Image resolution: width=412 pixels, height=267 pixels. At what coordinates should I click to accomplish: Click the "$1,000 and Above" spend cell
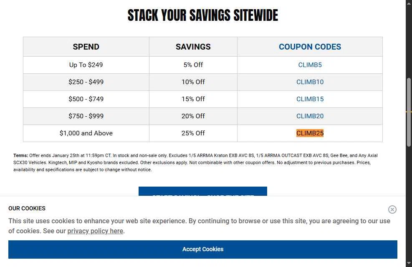pos(86,133)
